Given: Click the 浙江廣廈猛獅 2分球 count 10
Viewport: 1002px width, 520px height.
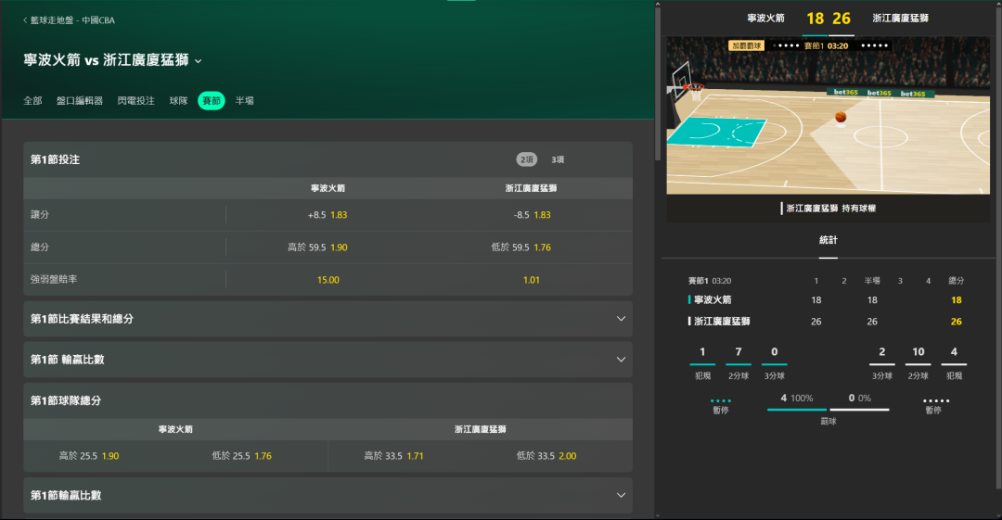Looking at the screenshot, I should coord(918,352).
